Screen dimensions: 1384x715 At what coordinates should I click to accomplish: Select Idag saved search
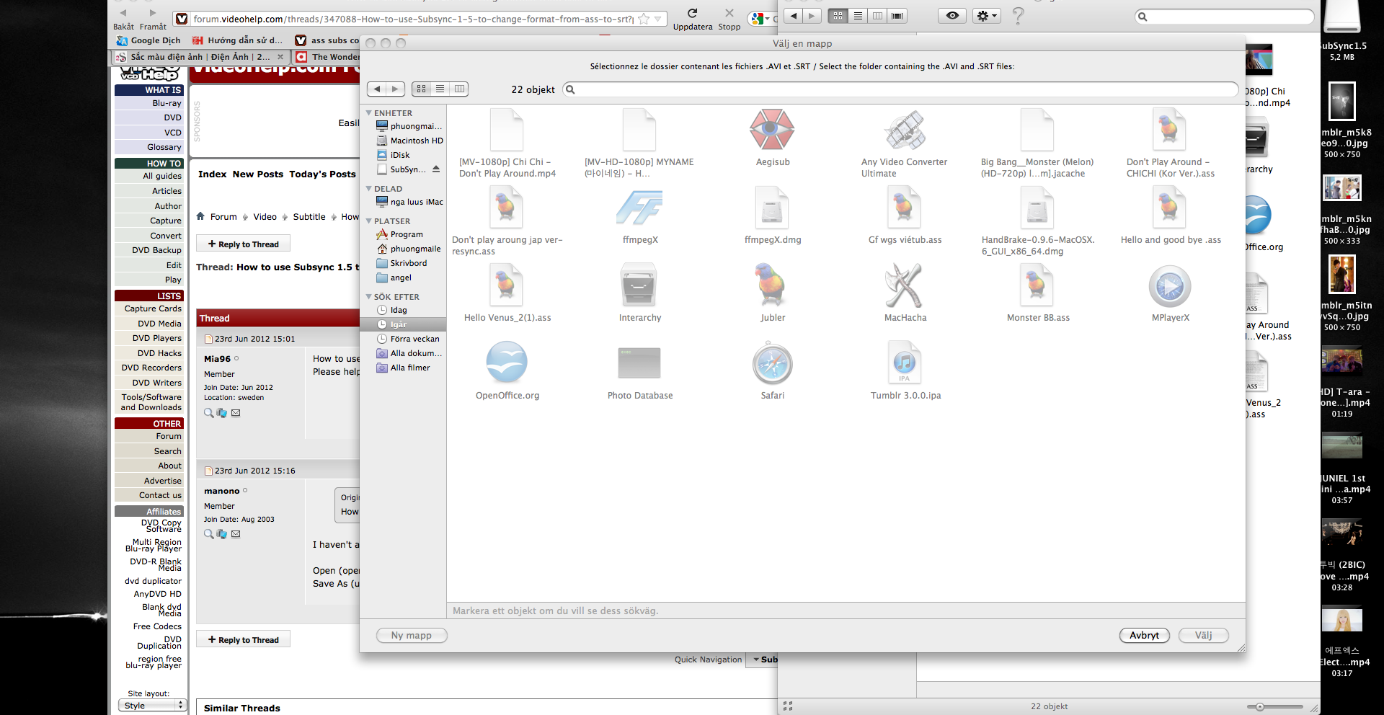point(391,310)
